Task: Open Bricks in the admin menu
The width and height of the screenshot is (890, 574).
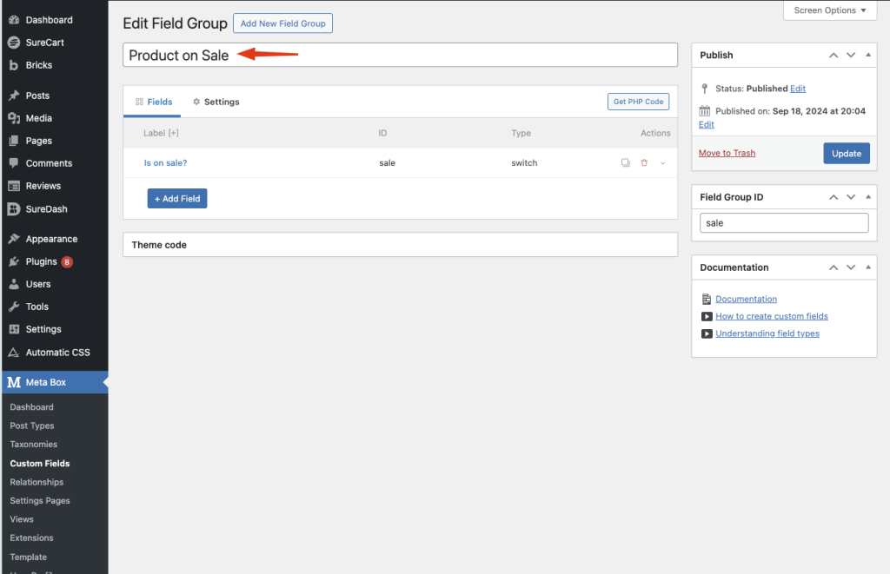Action: click(x=38, y=65)
